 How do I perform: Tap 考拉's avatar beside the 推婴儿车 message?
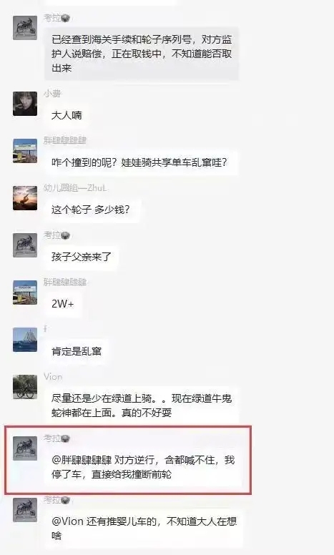[x=25, y=510]
